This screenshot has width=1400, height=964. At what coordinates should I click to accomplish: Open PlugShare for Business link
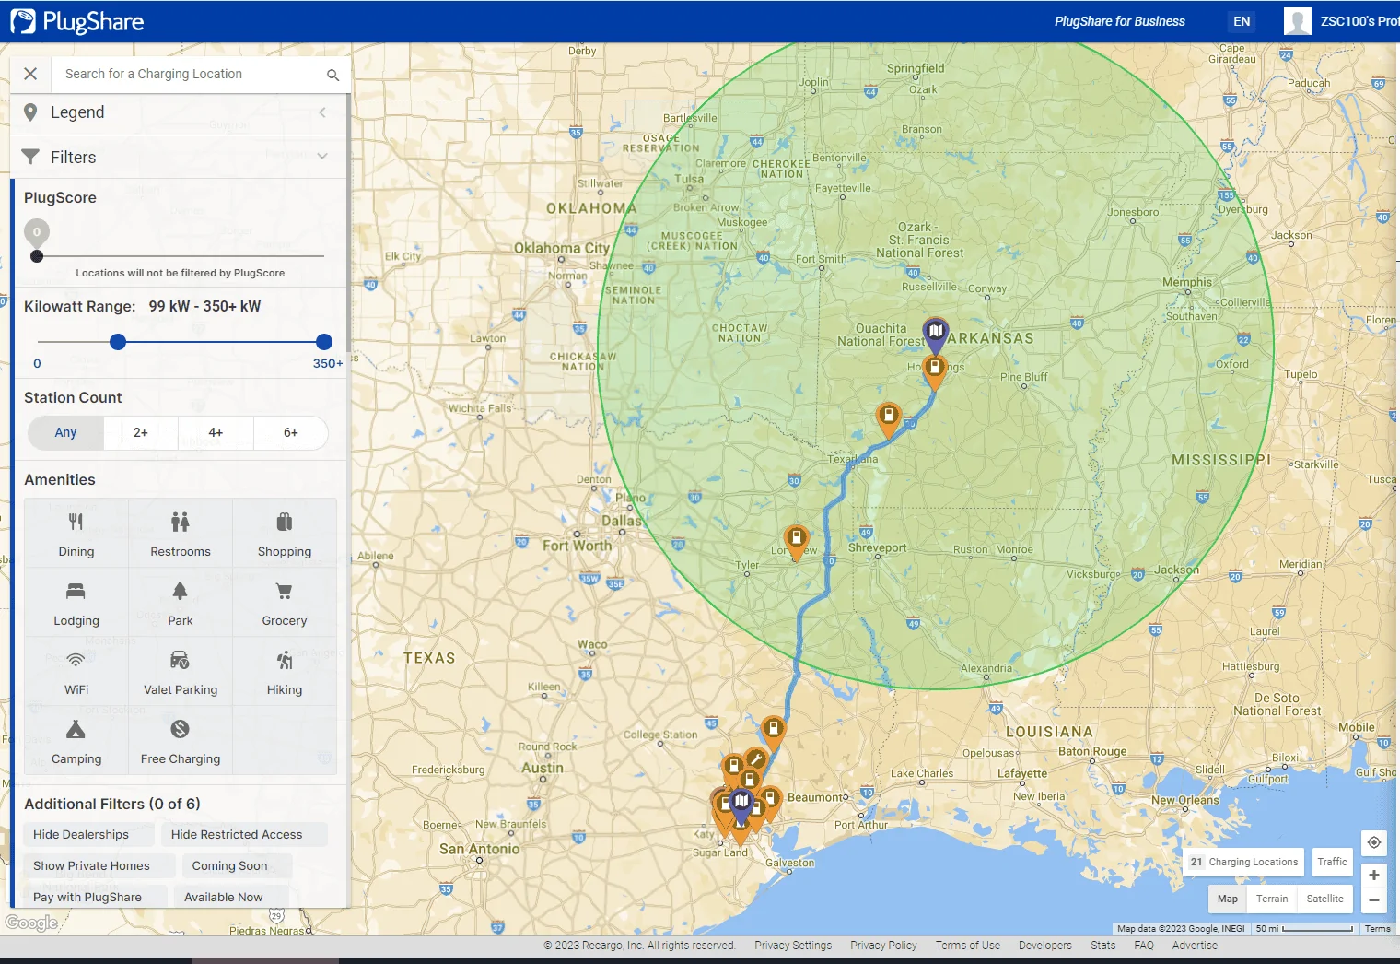point(1119,21)
